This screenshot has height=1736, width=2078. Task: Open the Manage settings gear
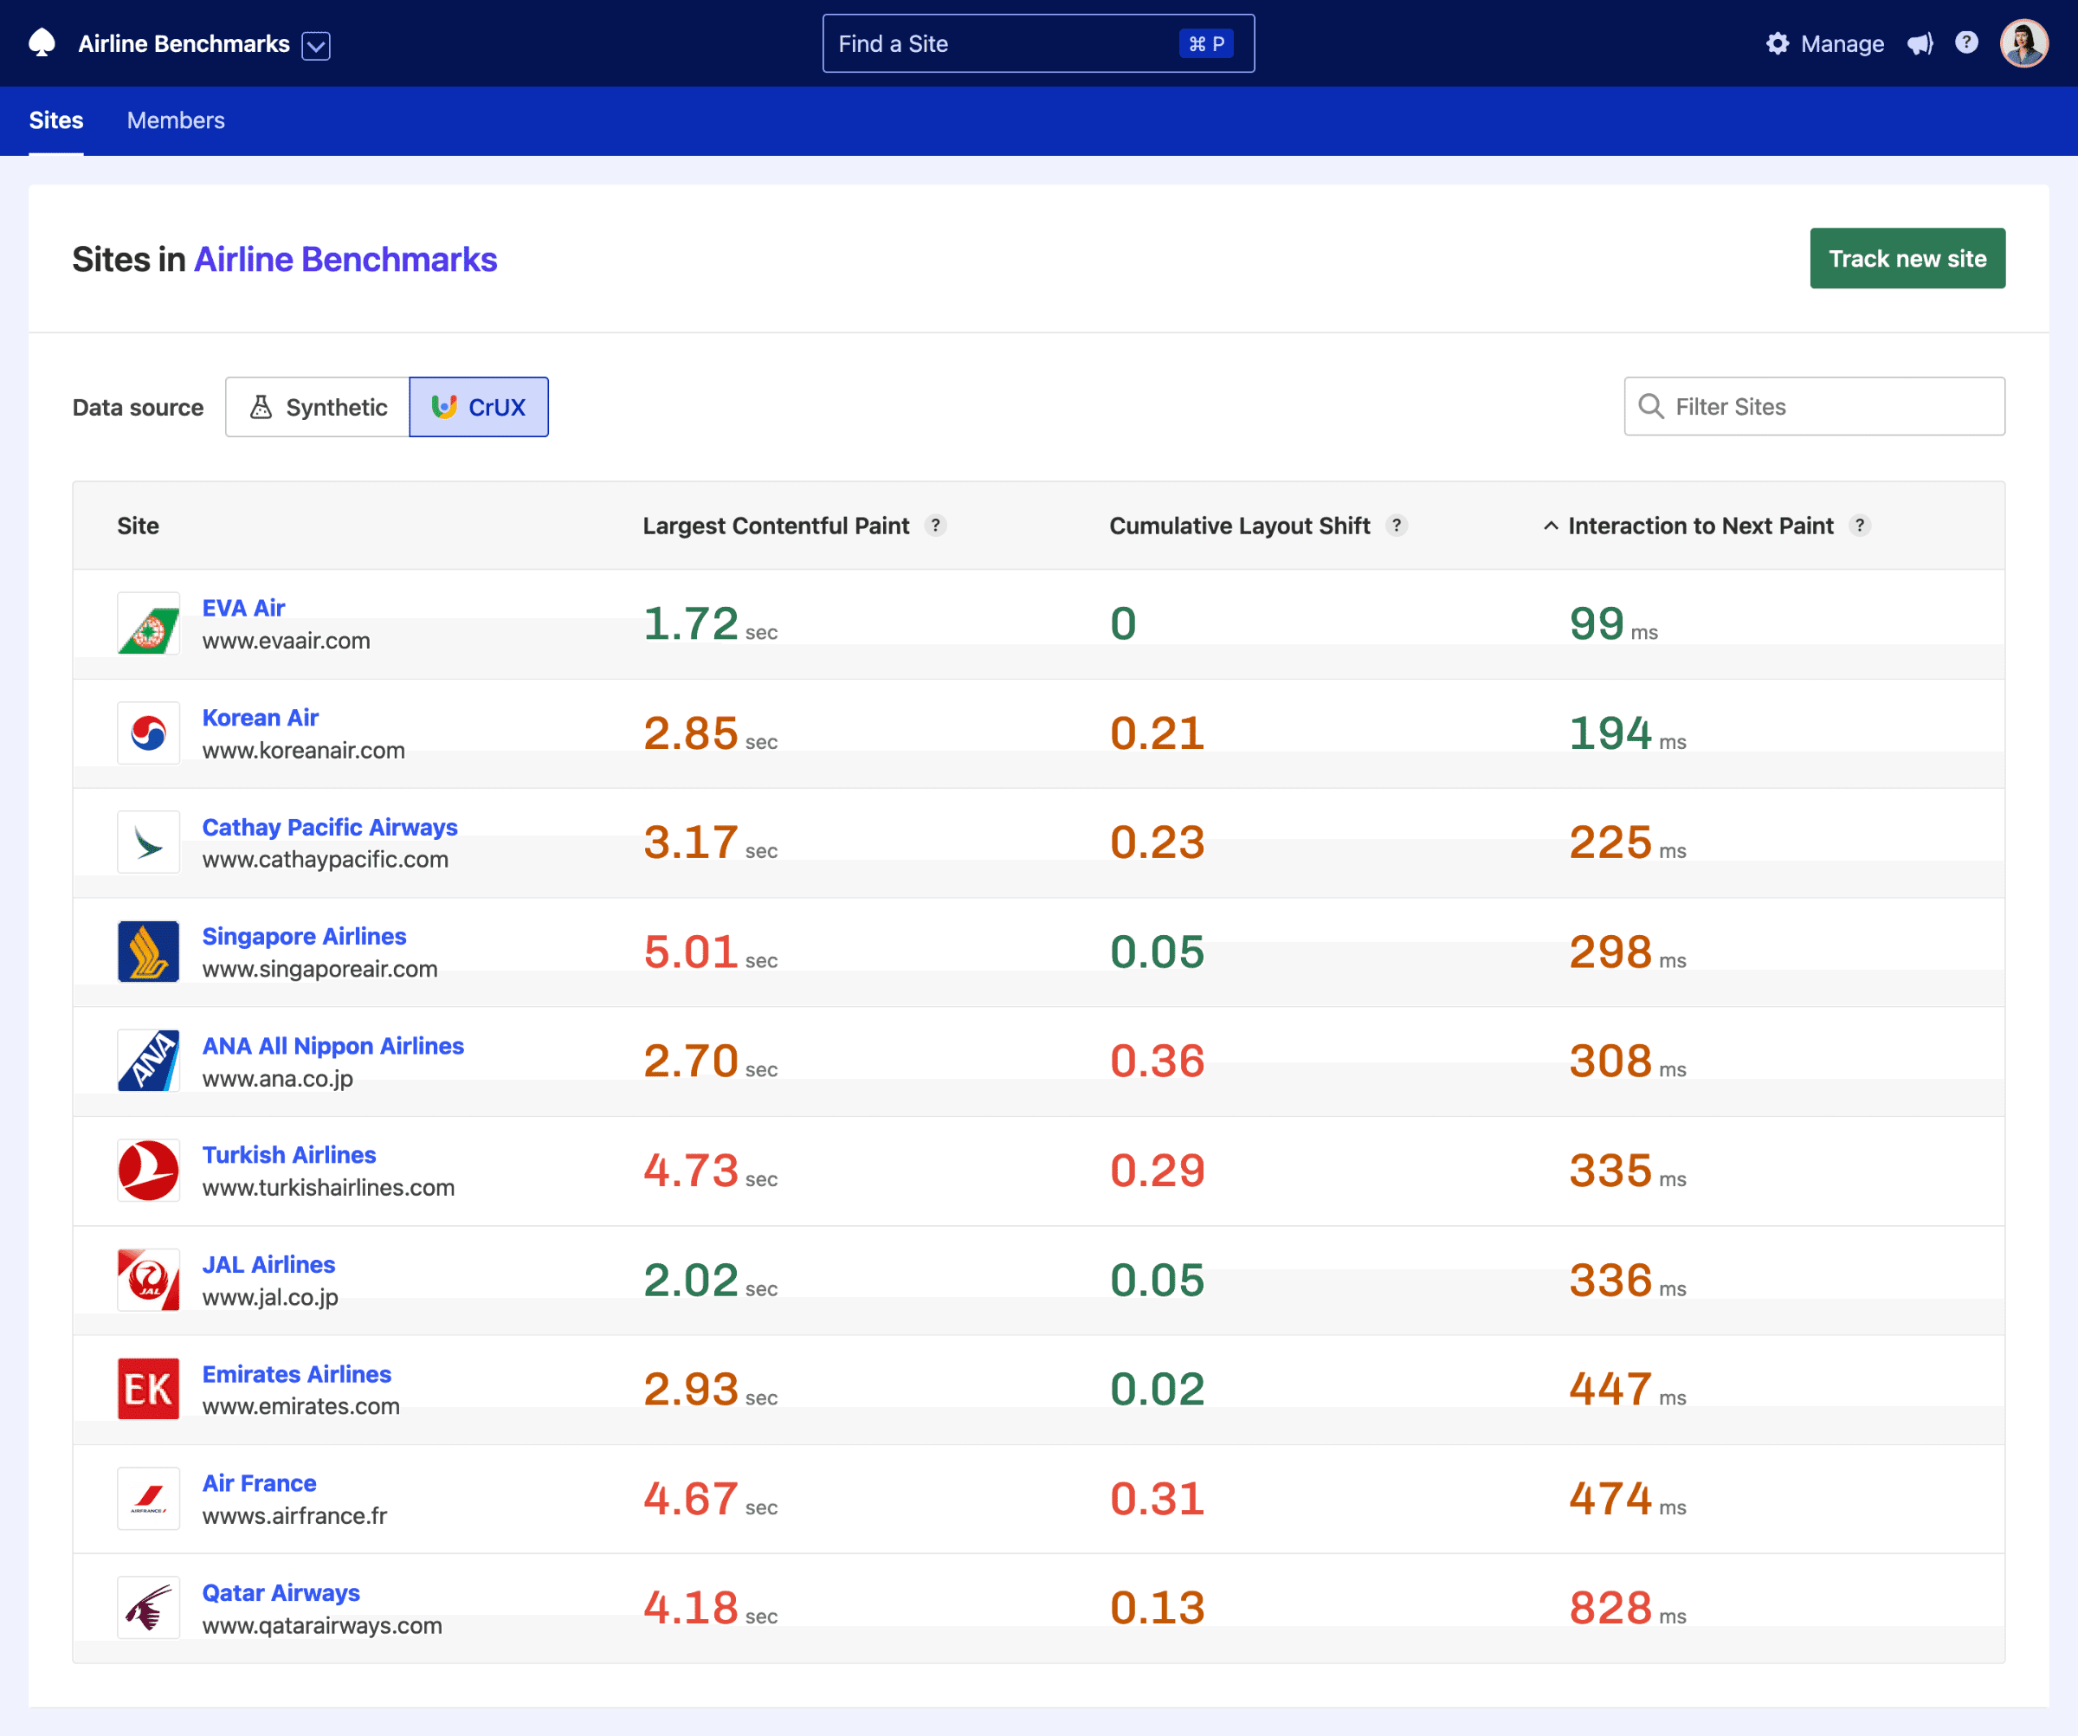[x=1778, y=43]
